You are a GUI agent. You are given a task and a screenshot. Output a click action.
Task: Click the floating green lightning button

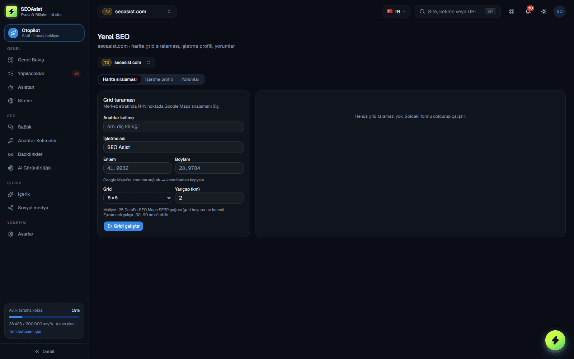point(555,340)
